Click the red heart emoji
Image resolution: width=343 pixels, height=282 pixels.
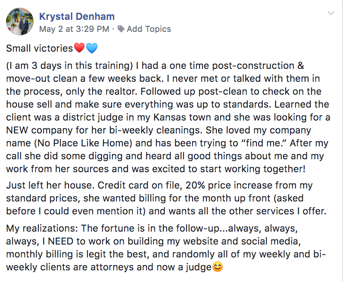pyautogui.click(x=79, y=48)
